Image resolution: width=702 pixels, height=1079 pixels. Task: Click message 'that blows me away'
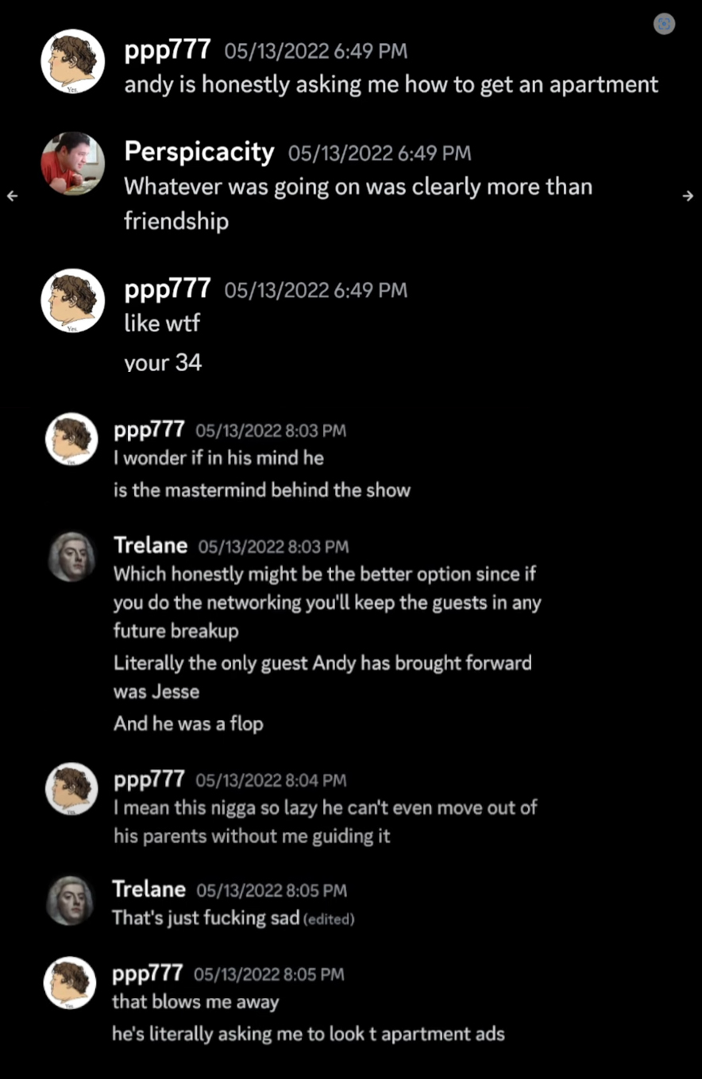[x=195, y=1002]
